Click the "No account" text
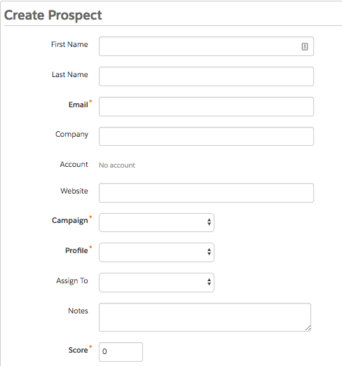The width and height of the screenshot is (342, 366). [x=117, y=165]
